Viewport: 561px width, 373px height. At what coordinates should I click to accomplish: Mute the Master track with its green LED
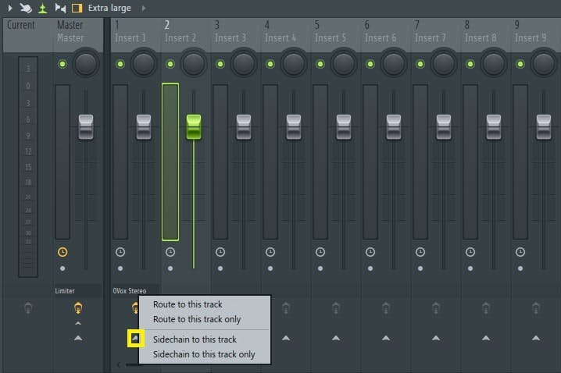(63, 64)
